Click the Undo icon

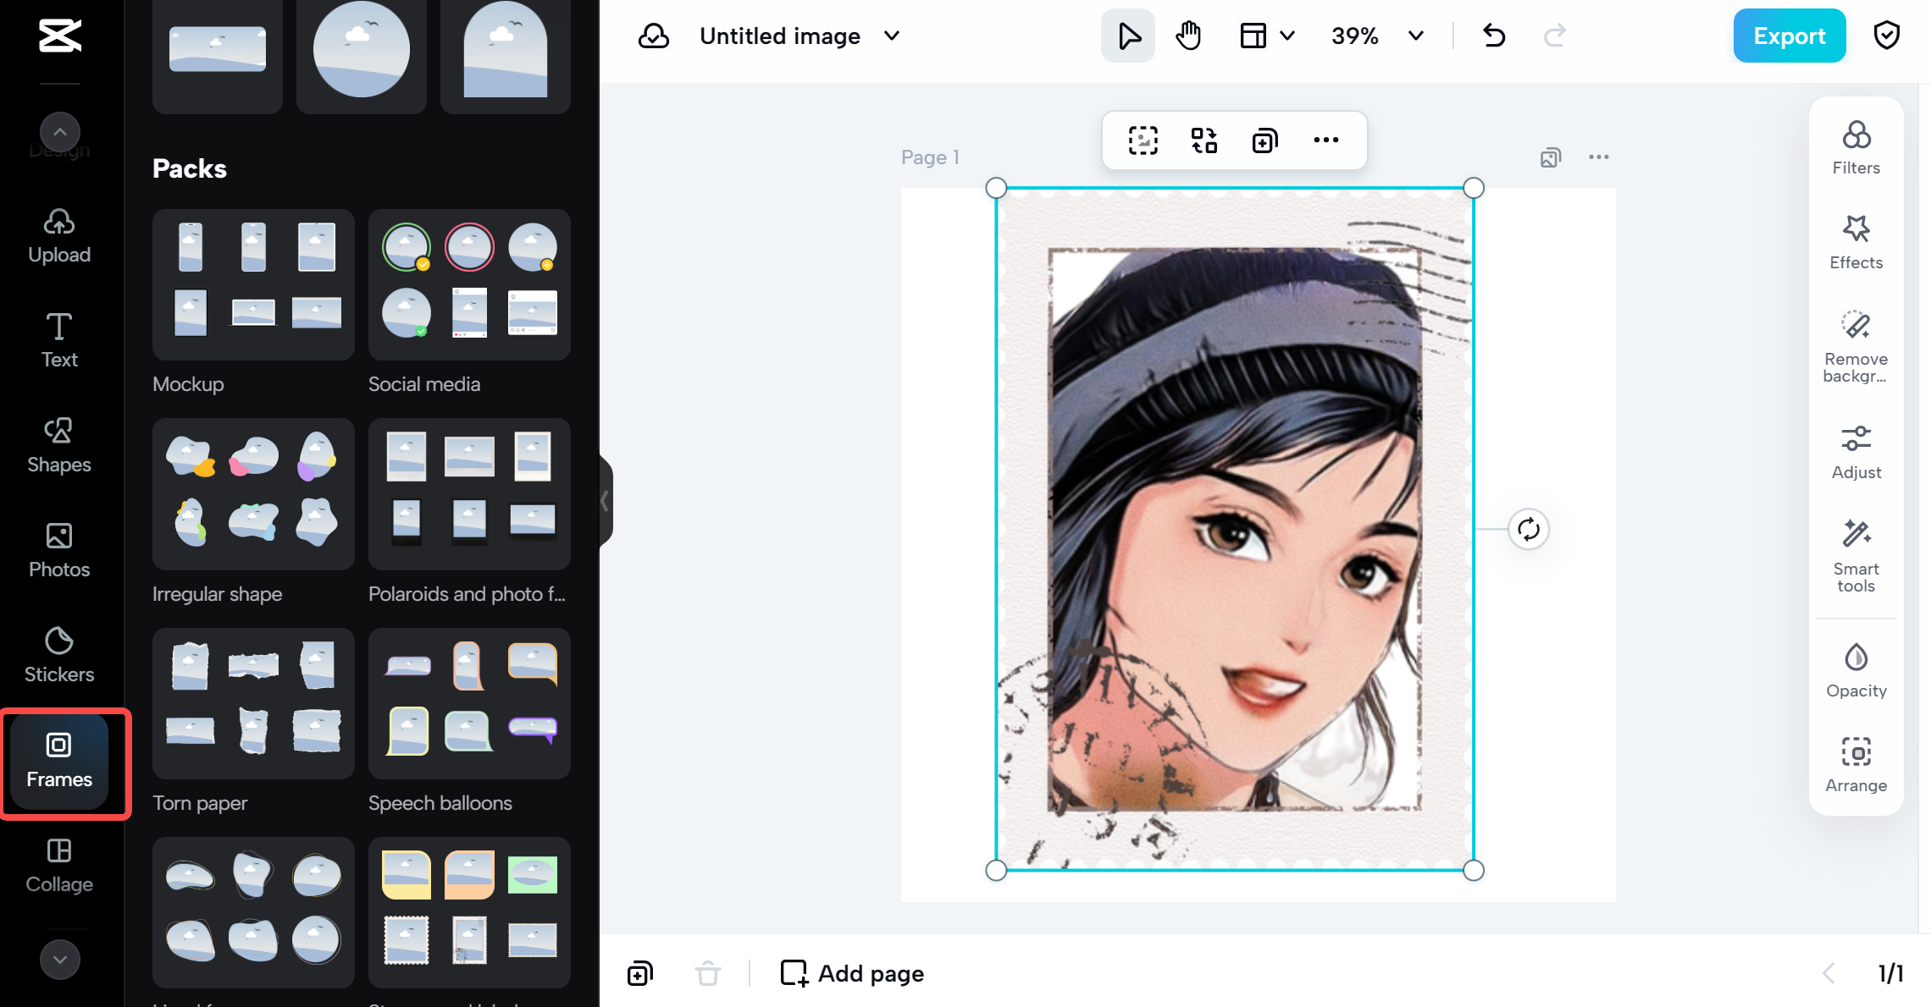pos(1493,36)
